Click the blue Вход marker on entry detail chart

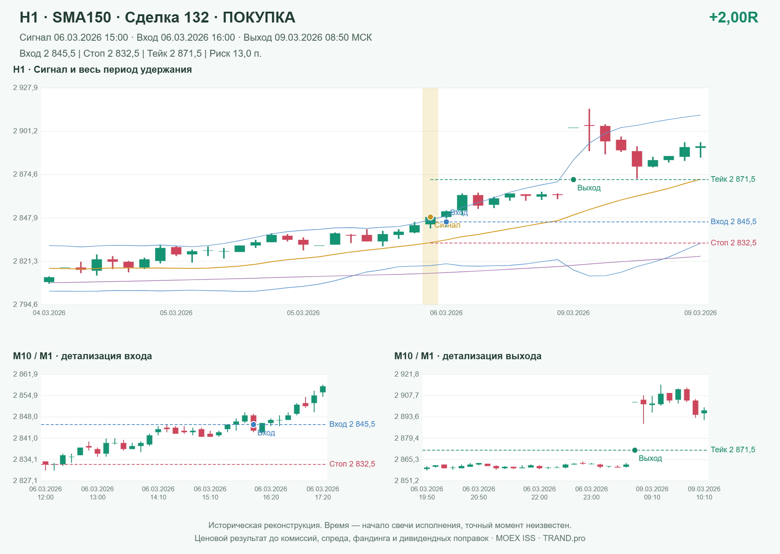coord(253,425)
